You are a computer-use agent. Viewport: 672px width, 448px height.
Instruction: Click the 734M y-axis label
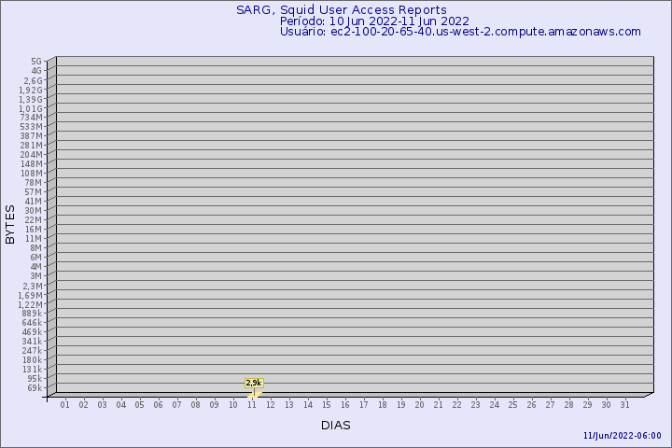[x=32, y=118]
